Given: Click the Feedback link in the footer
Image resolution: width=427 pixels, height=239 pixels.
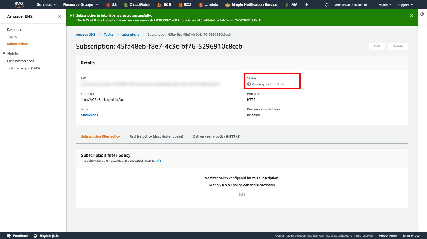Looking at the screenshot, I should [x=21, y=236].
